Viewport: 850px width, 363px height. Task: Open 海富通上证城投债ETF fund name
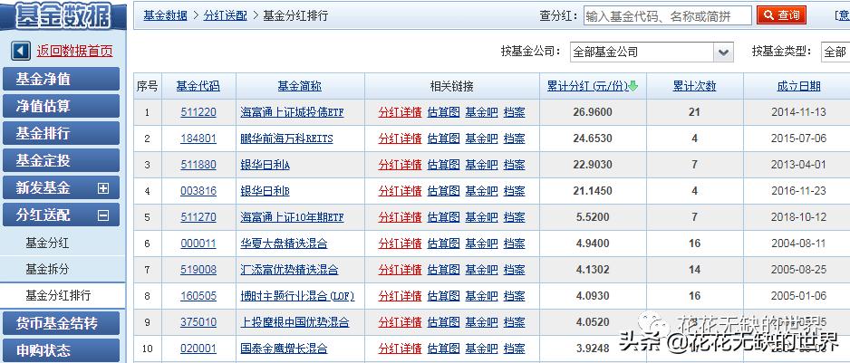(x=292, y=112)
